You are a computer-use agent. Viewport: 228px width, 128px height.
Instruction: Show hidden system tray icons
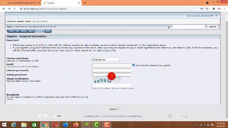[x=196, y=125]
